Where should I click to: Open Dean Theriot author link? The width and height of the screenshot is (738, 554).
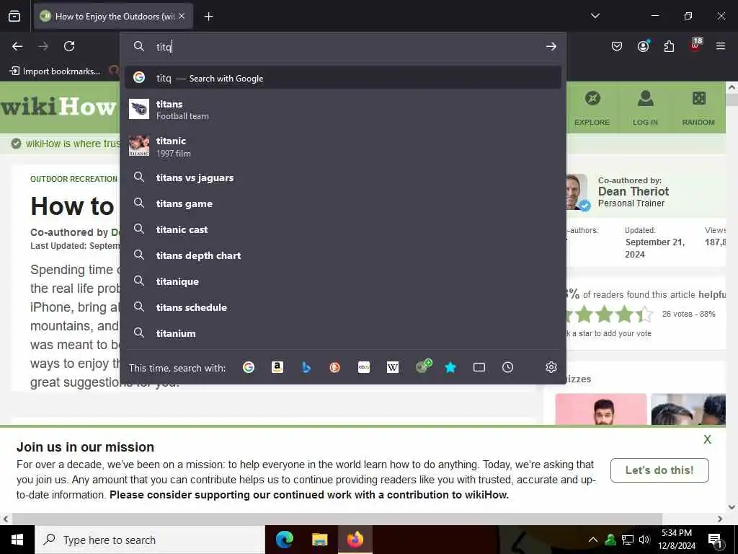pos(633,191)
